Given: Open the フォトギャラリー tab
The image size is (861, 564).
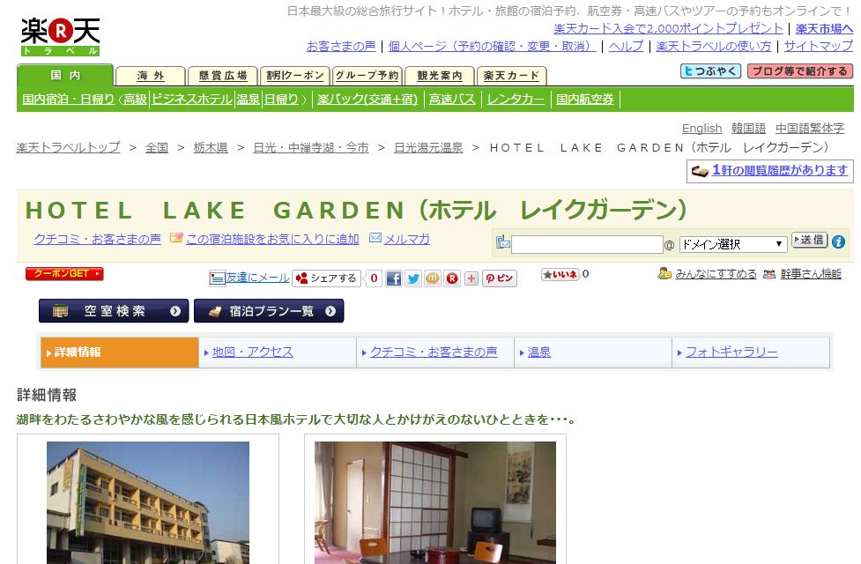Looking at the screenshot, I should 751,352.
